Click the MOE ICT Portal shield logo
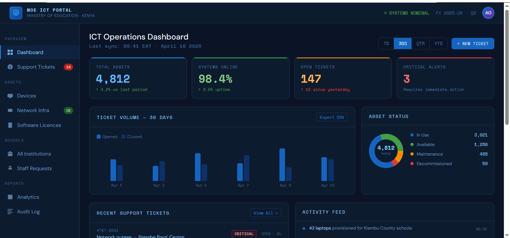 [x=16, y=13]
